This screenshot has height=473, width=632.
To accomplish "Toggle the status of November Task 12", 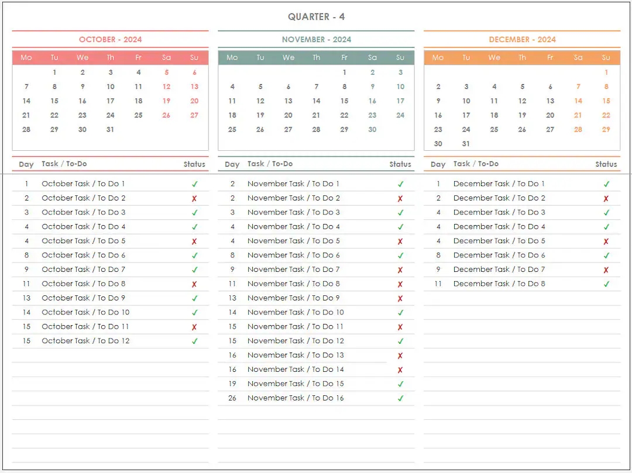I will coord(401,341).
